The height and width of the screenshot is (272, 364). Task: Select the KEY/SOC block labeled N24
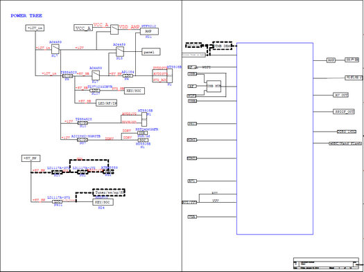103,202
